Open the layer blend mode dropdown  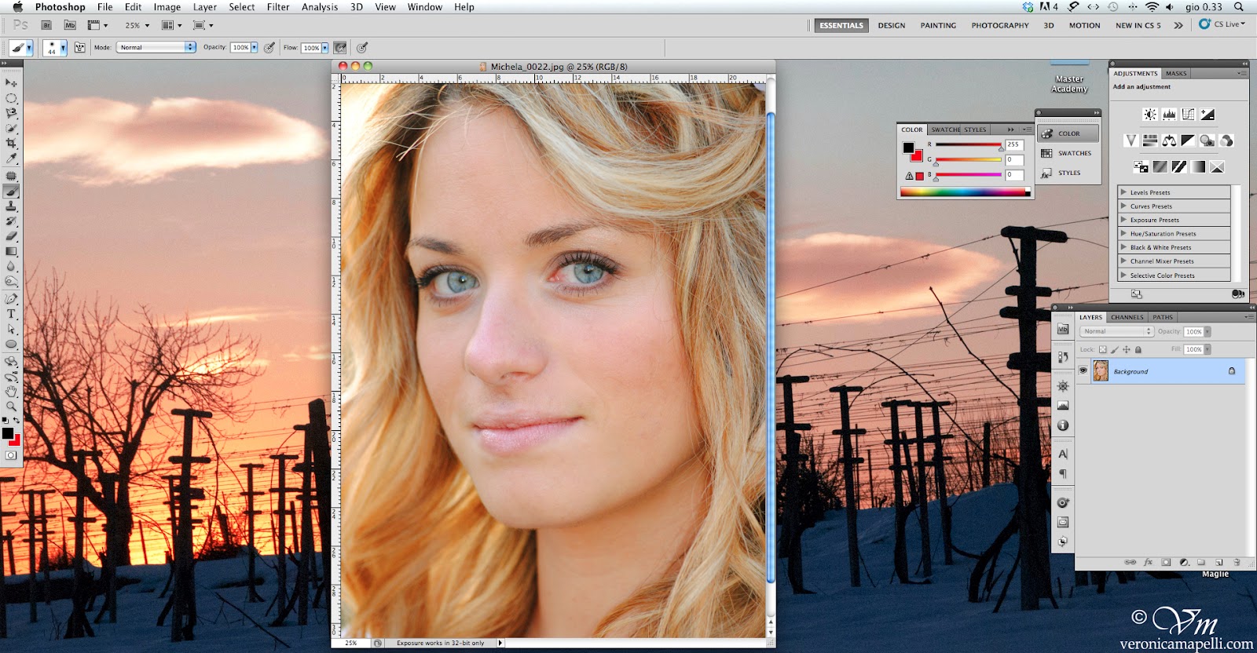coord(1116,331)
